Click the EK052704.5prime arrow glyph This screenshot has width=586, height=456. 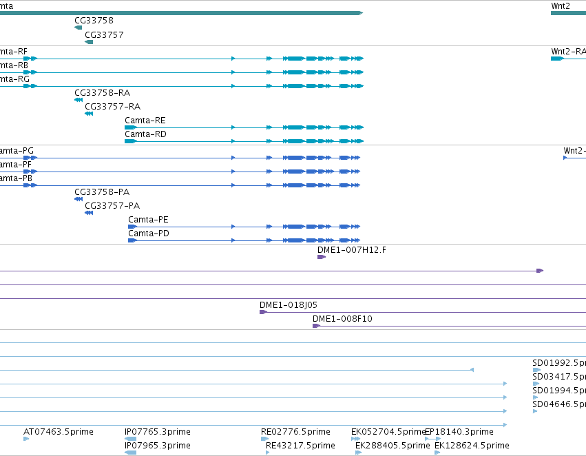pyautogui.click(x=355, y=439)
